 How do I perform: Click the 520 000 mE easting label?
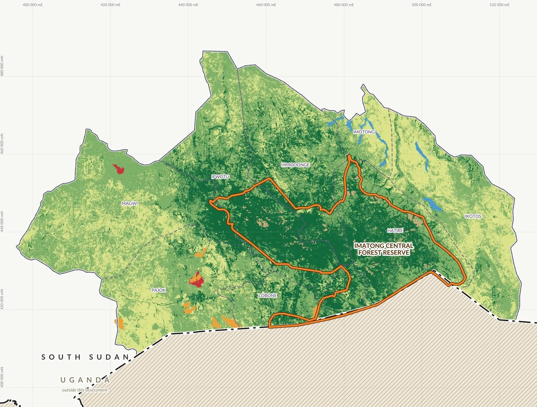click(x=499, y=5)
